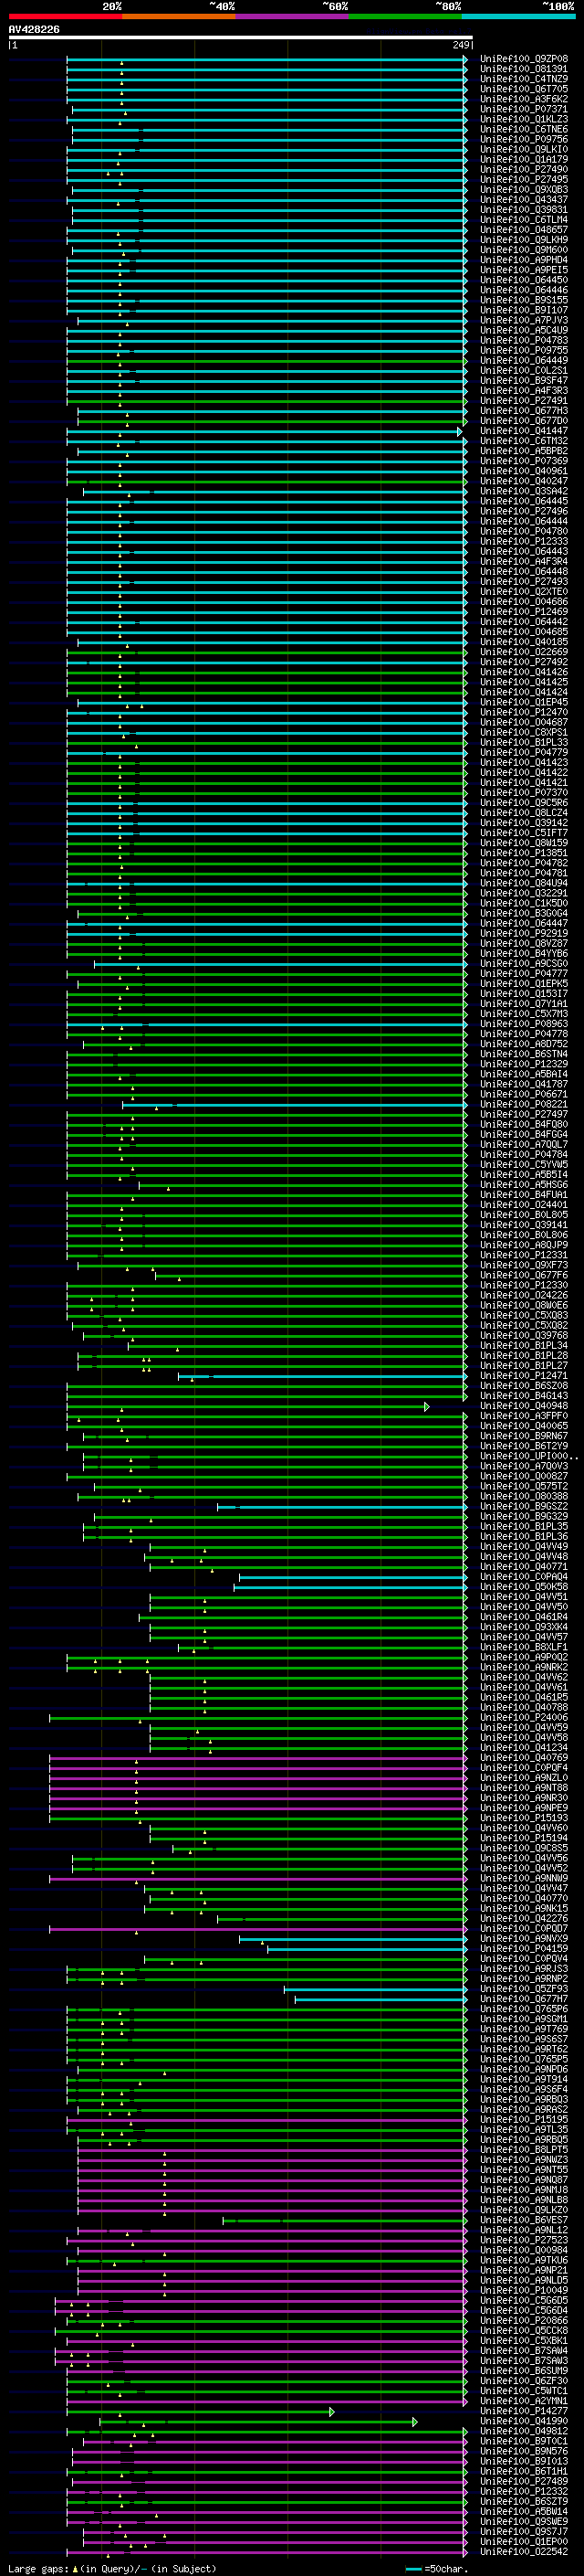Select hit label UniRef100_Q24401

[524, 1205]
